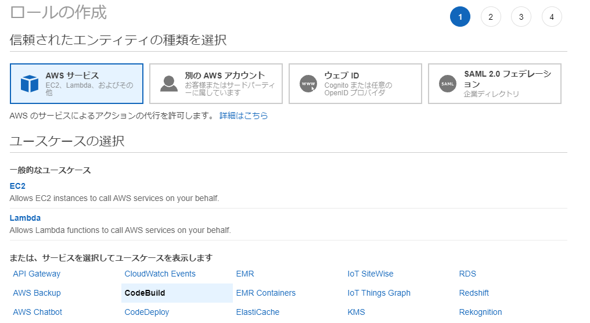Viewport: 590px width, 323px height.
Task: Go to wizard step 2 indicator
Action: (491, 17)
